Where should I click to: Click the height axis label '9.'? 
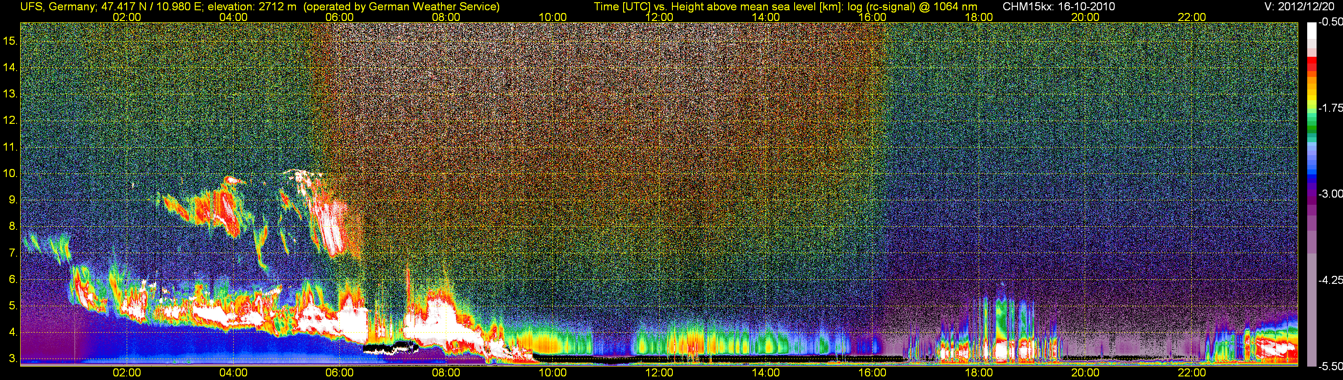[x=13, y=200]
